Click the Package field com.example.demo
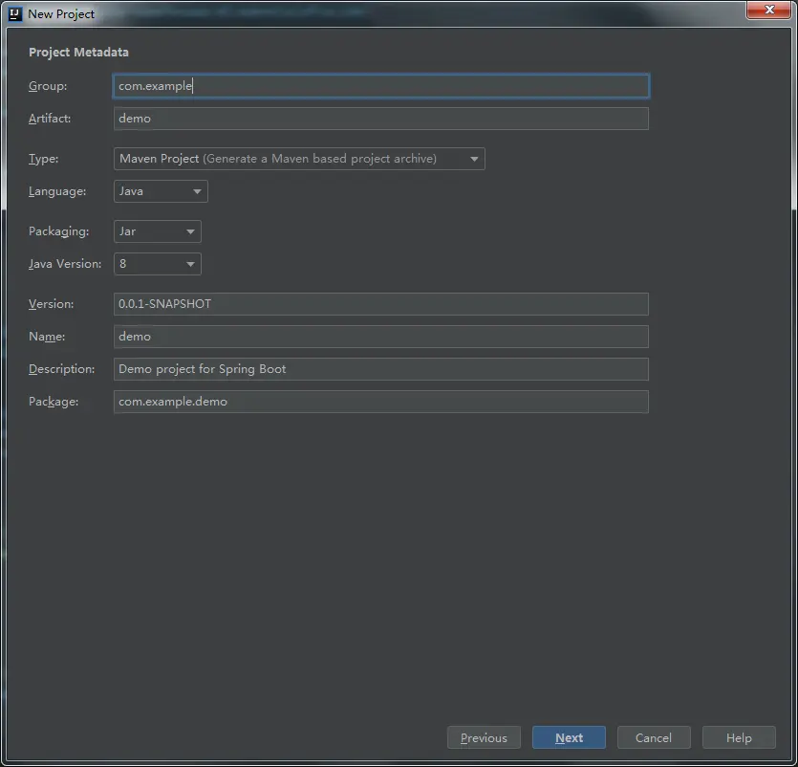This screenshot has width=798, height=767. pyautogui.click(x=380, y=402)
